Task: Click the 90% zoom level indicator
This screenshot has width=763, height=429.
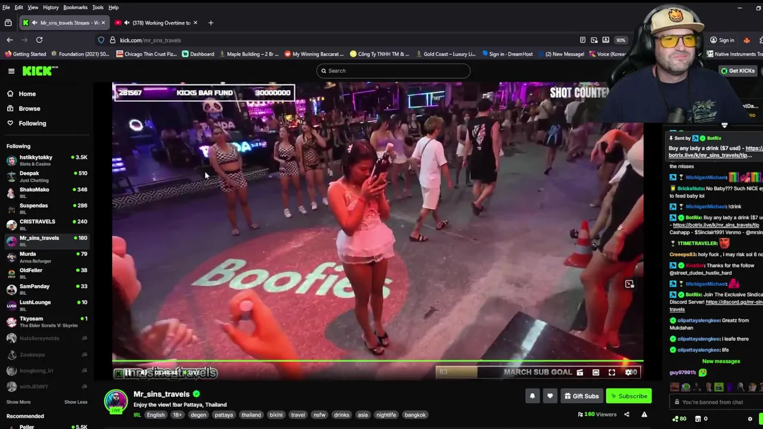Action: pyautogui.click(x=621, y=40)
